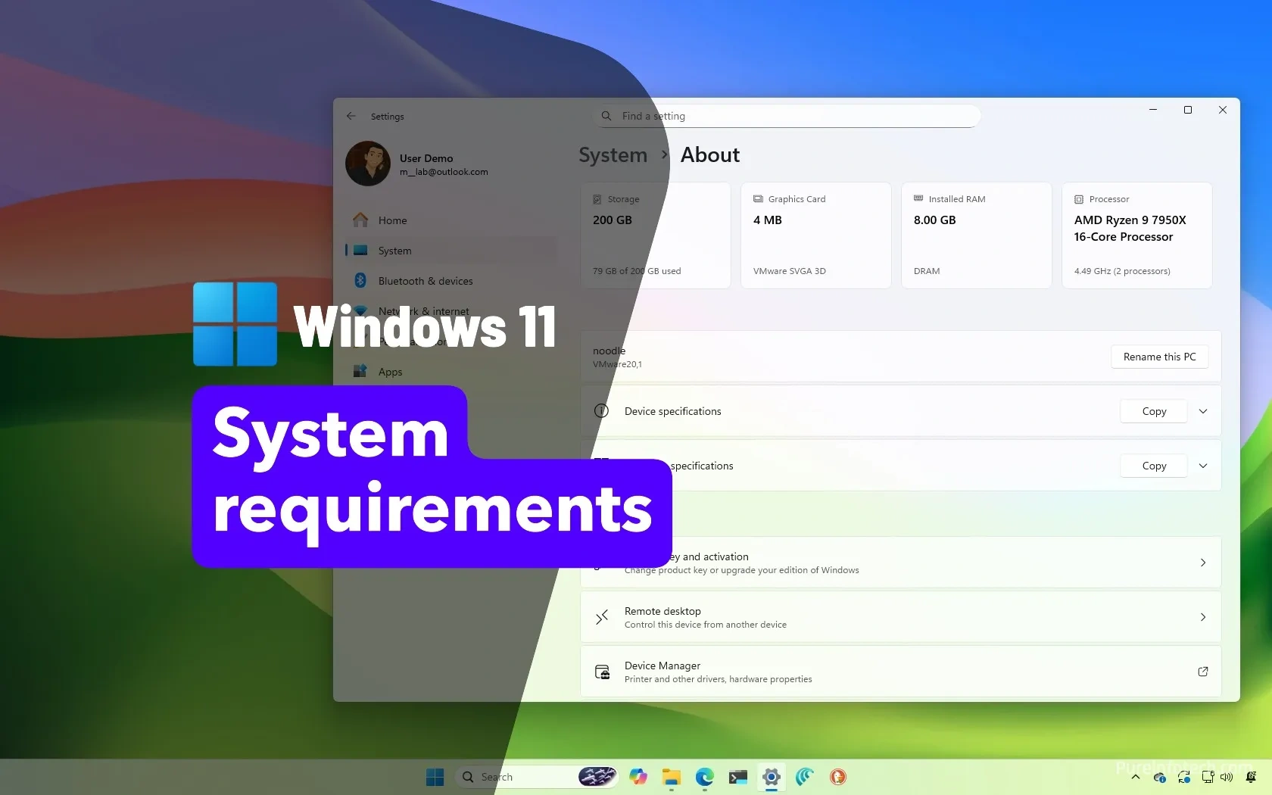The height and width of the screenshot is (795, 1272).
Task: Copy the Device specifications
Action: [1153, 411]
